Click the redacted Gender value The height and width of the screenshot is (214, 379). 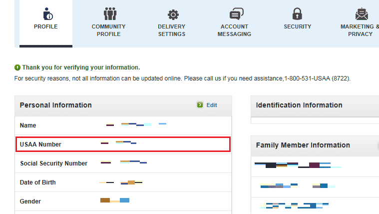coord(115,200)
